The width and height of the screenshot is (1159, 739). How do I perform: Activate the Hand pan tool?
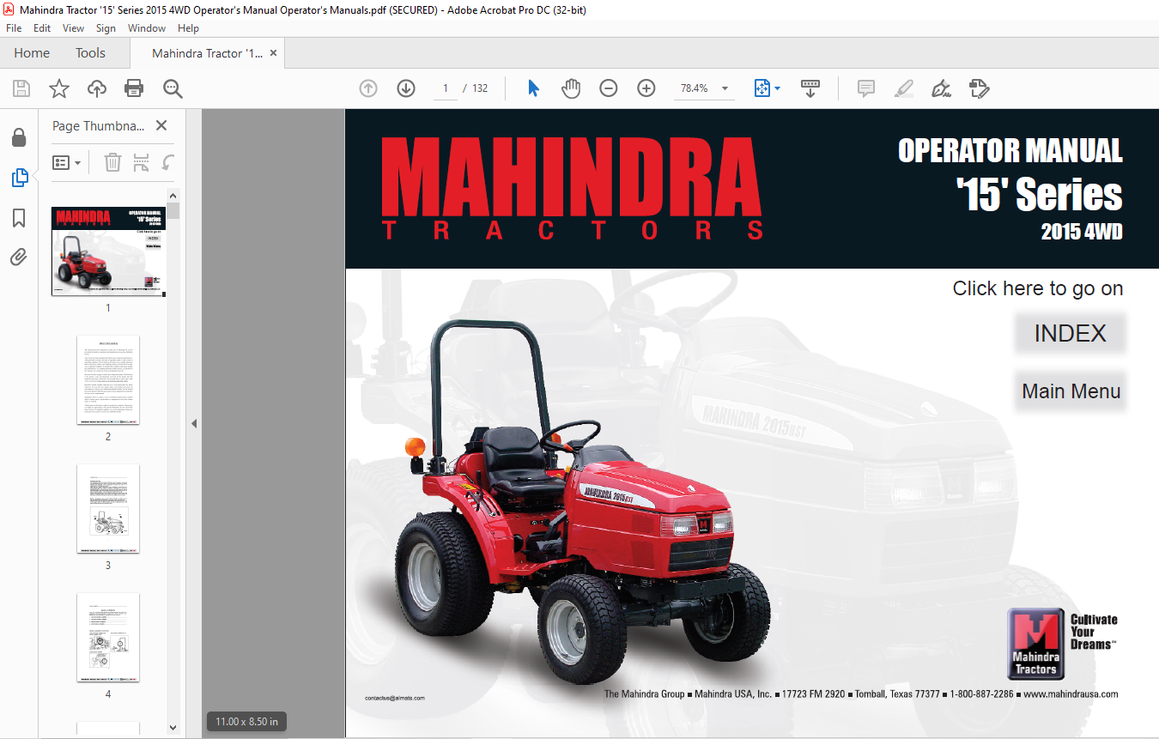click(571, 88)
